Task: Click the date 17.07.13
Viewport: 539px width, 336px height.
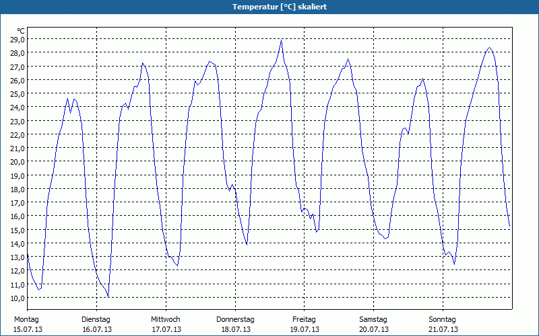Action: point(166,329)
